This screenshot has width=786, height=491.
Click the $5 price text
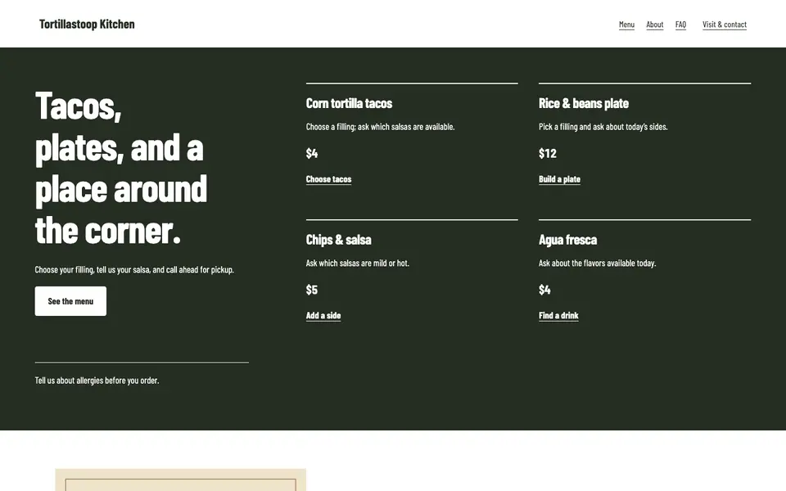point(312,290)
